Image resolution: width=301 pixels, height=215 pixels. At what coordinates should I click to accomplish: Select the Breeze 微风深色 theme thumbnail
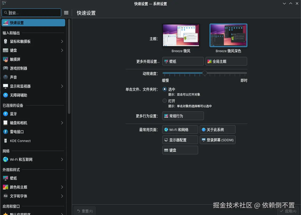coord(228,35)
